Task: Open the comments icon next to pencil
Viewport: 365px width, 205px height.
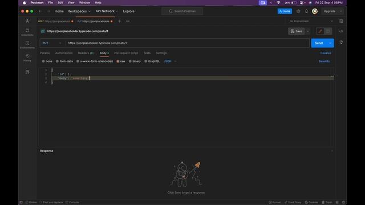Action: 328,31
